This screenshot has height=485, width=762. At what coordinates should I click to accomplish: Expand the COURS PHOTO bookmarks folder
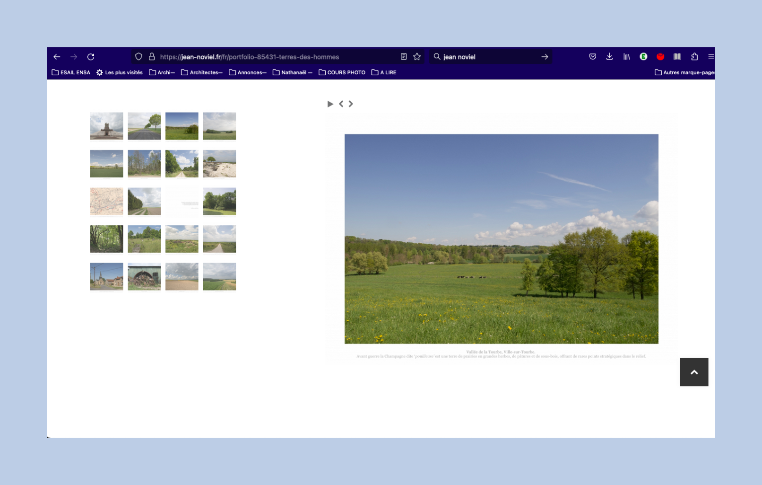coord(342,72)
